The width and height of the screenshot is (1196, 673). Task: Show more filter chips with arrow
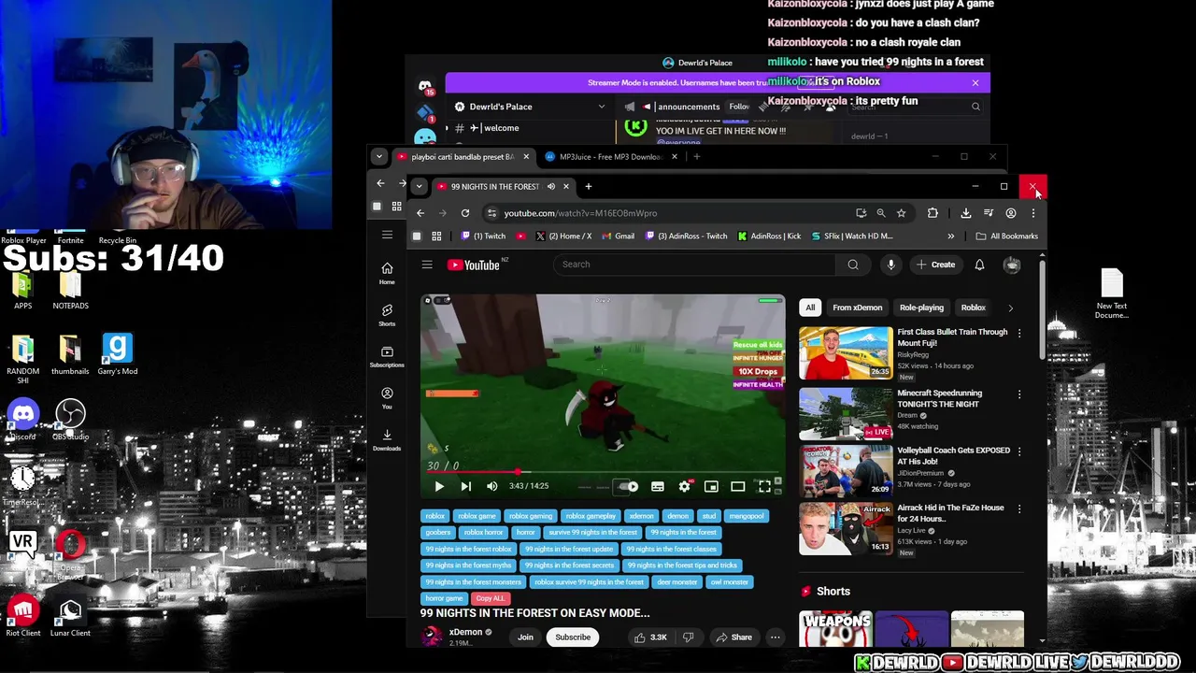pyautogui.click(x=1010, y=308)
